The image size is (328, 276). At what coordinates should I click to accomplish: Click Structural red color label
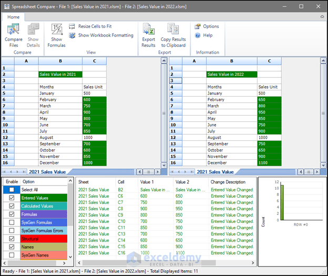[44, 239]
